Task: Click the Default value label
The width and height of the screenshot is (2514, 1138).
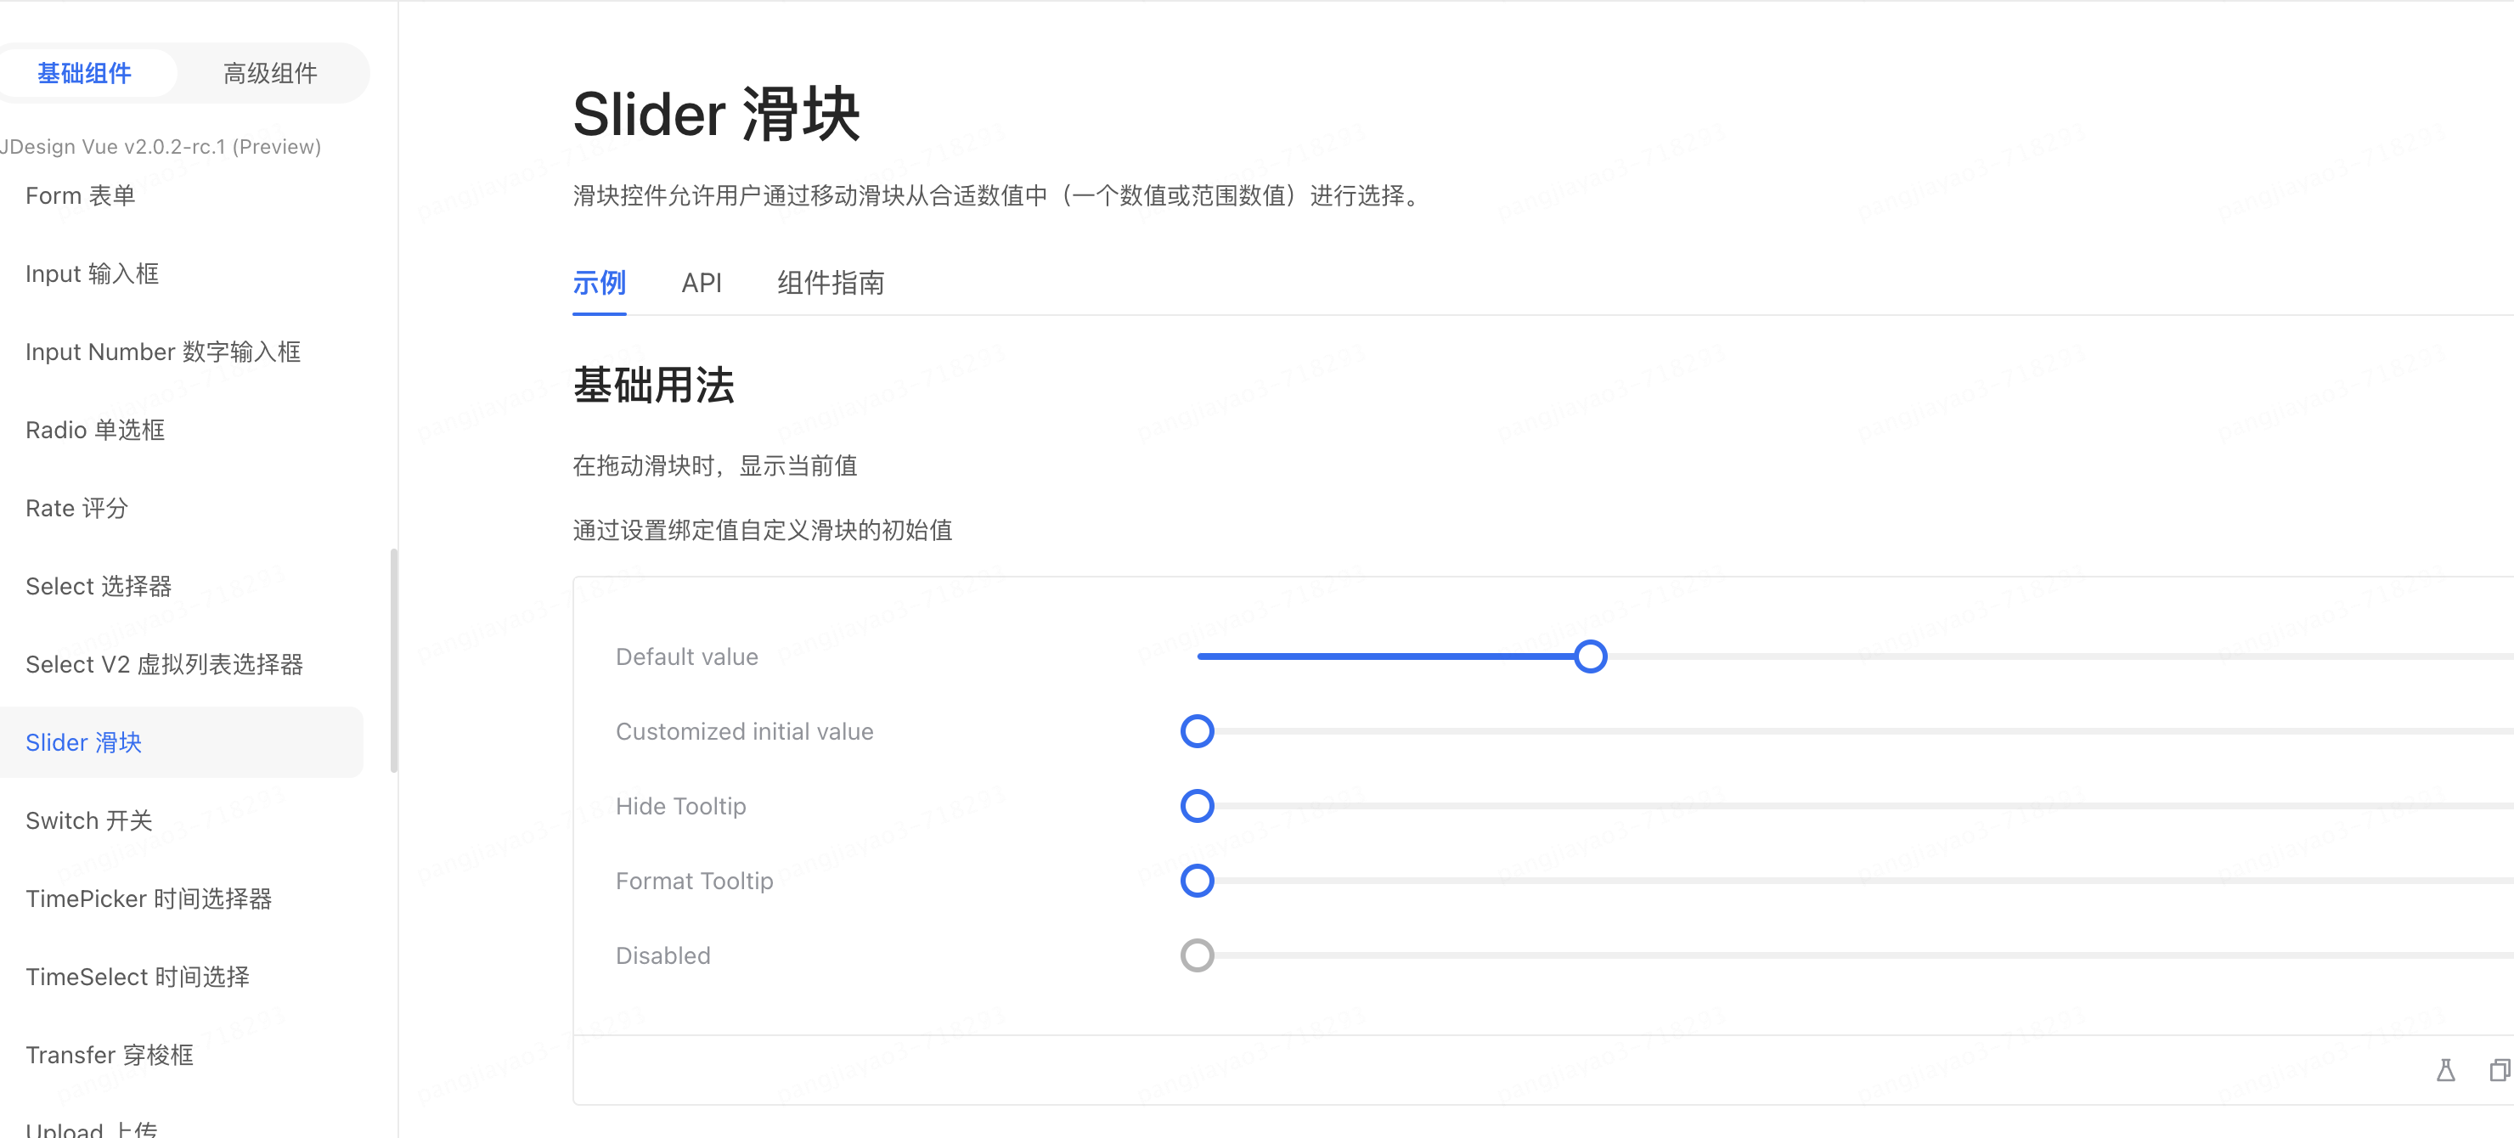Action: click(686, 656)
